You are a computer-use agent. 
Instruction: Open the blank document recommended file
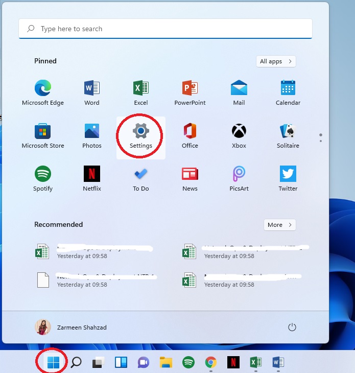point(96,280)
